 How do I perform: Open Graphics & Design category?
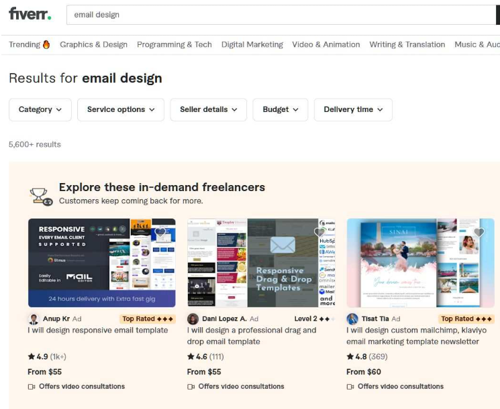pos(94,45)
